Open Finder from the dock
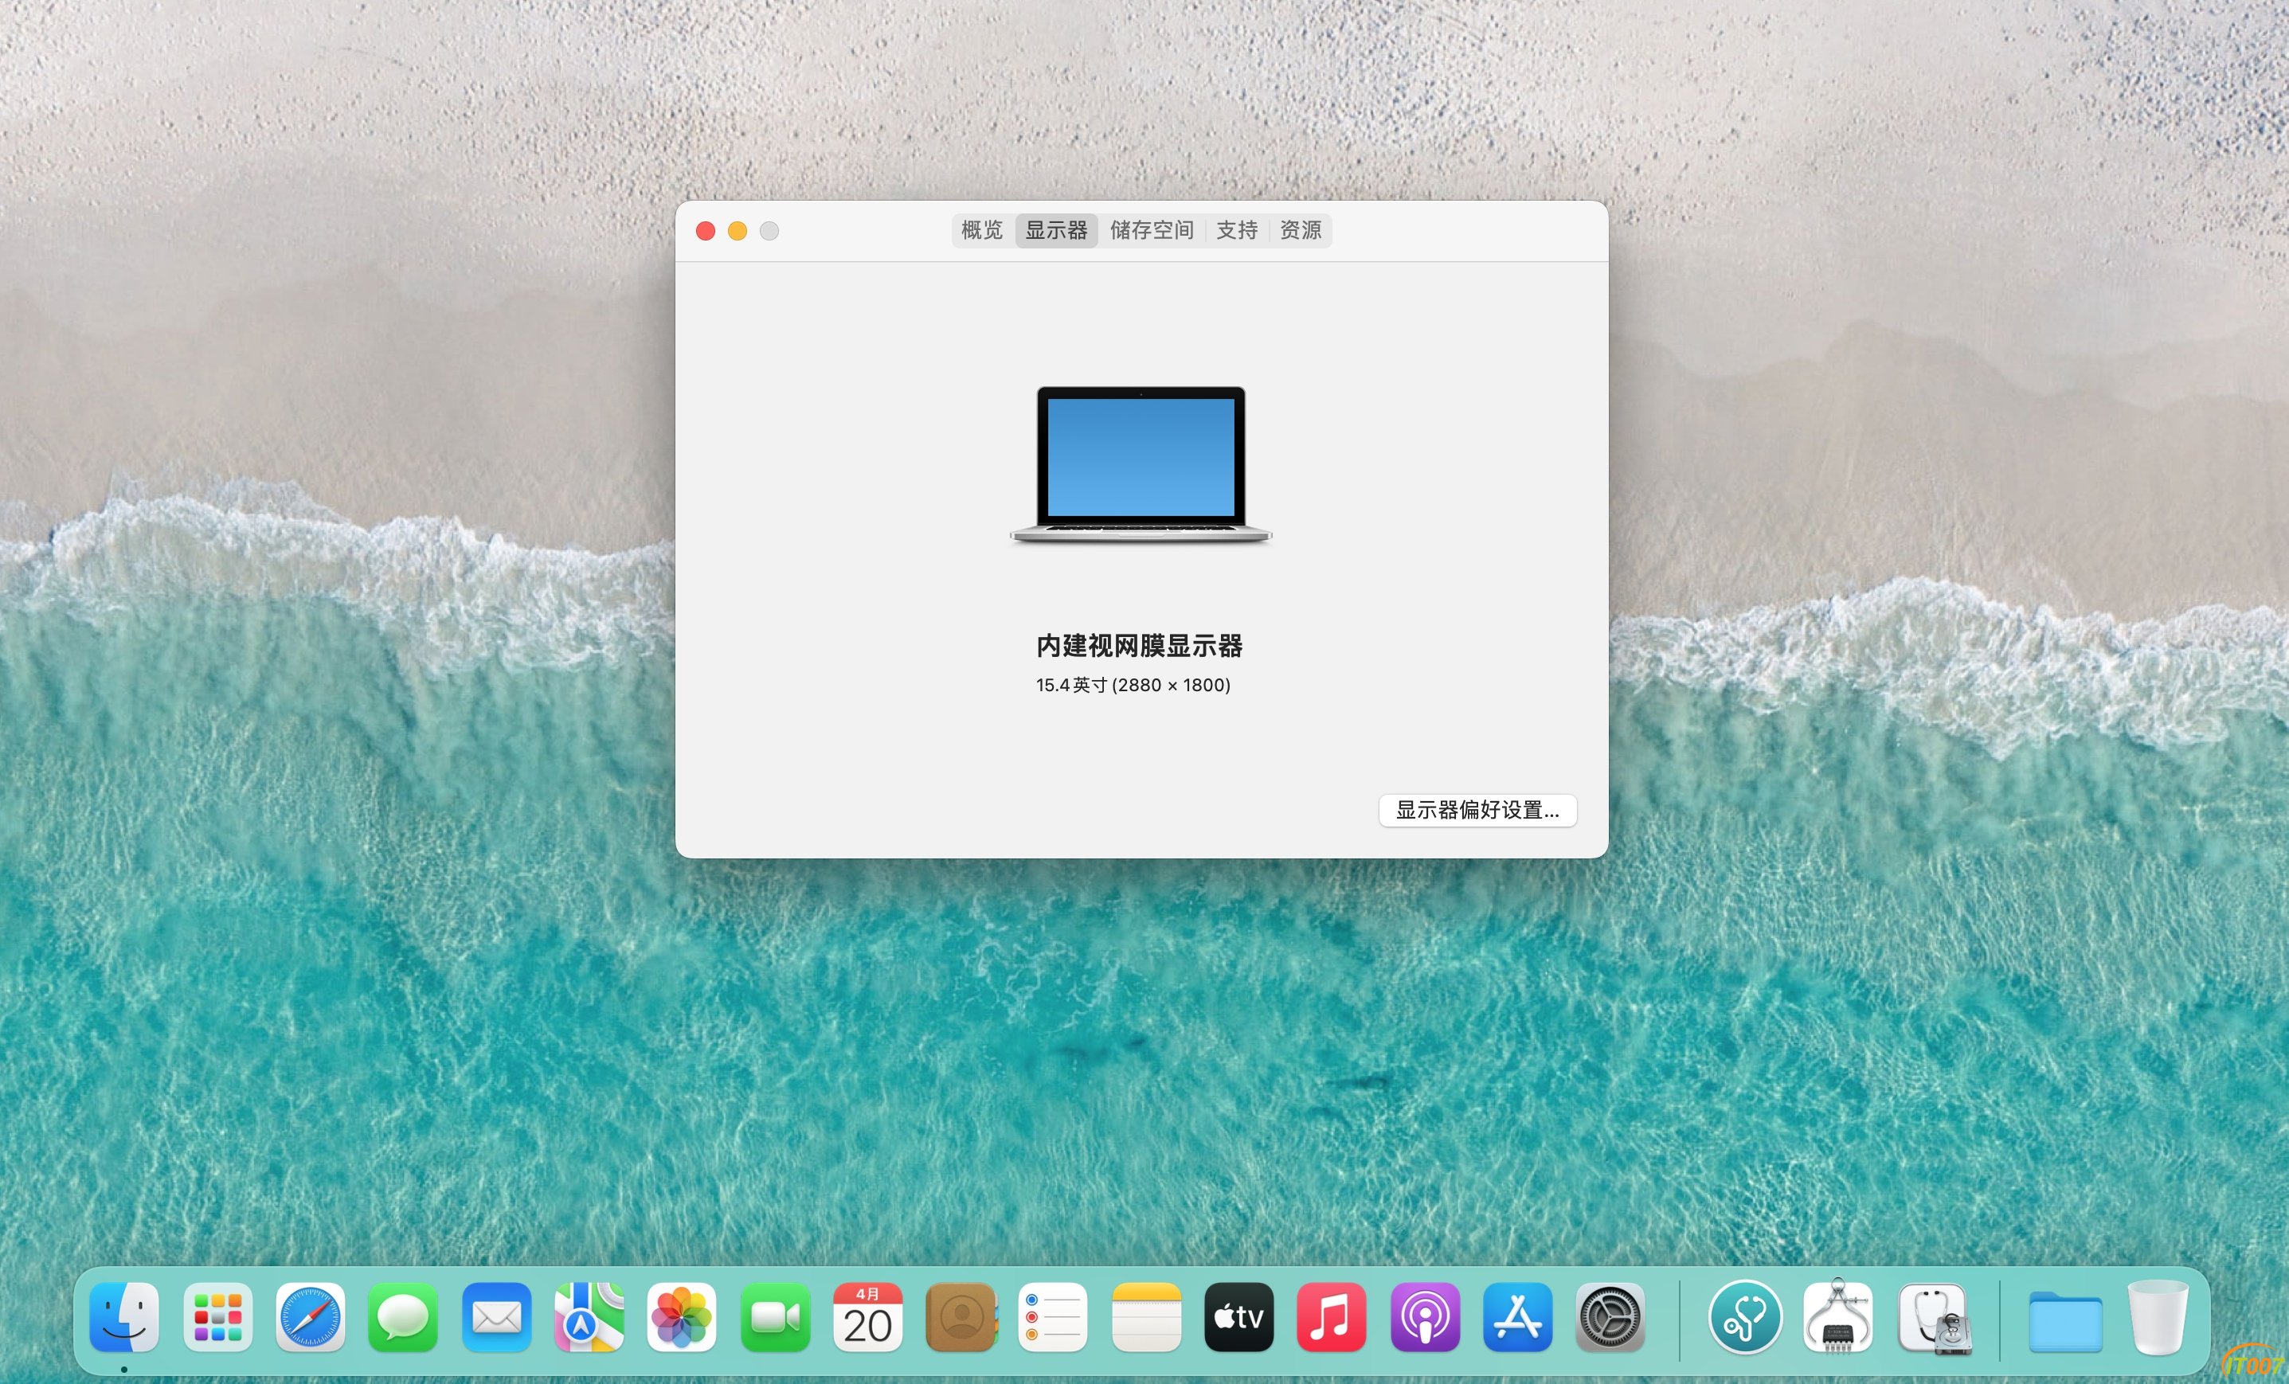Image resolution: width=2289 pixels, height=1384 pixels. pyautogui.click(x=124, y=1317)
